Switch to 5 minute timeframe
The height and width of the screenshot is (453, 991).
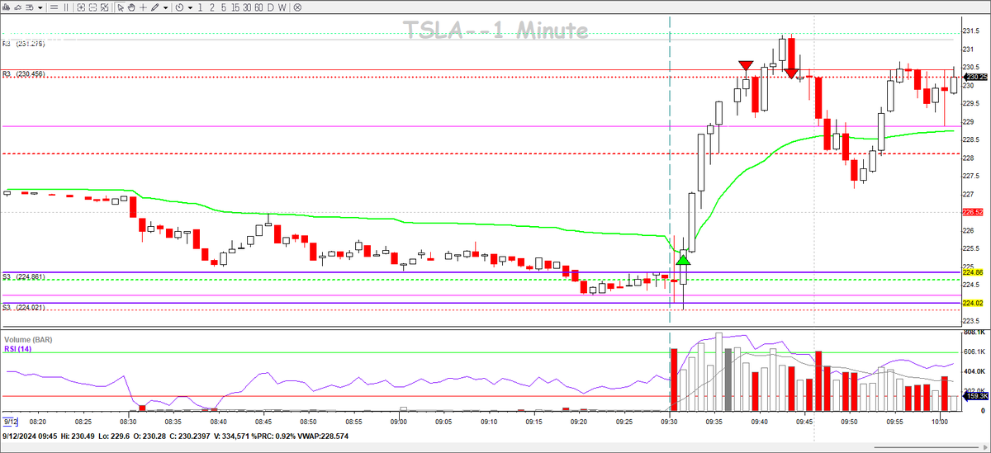(223, 7)
